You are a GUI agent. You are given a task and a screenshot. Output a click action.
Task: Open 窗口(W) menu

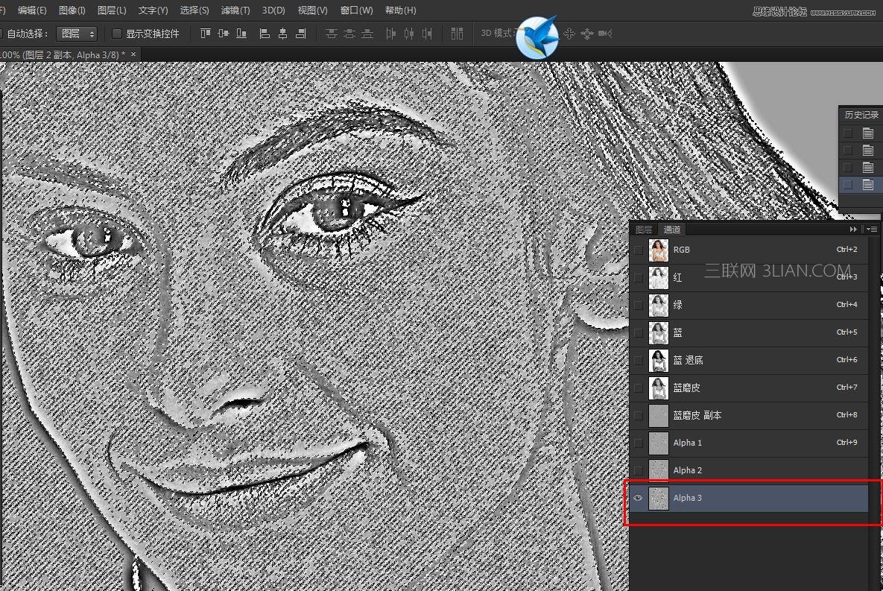coord(356,10)
